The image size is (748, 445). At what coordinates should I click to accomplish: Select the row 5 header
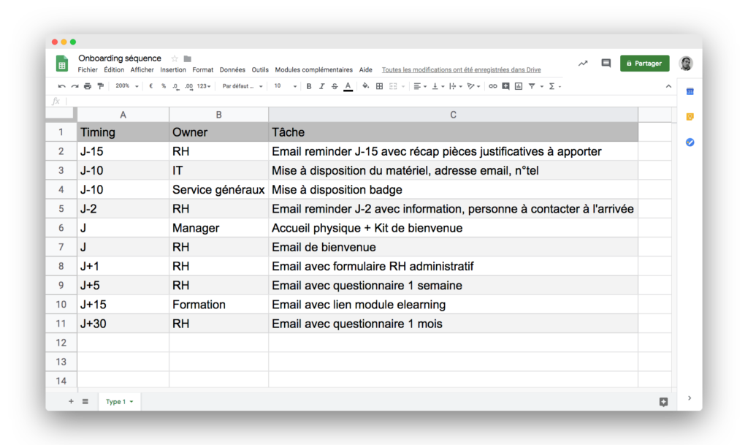pos(61,209)
